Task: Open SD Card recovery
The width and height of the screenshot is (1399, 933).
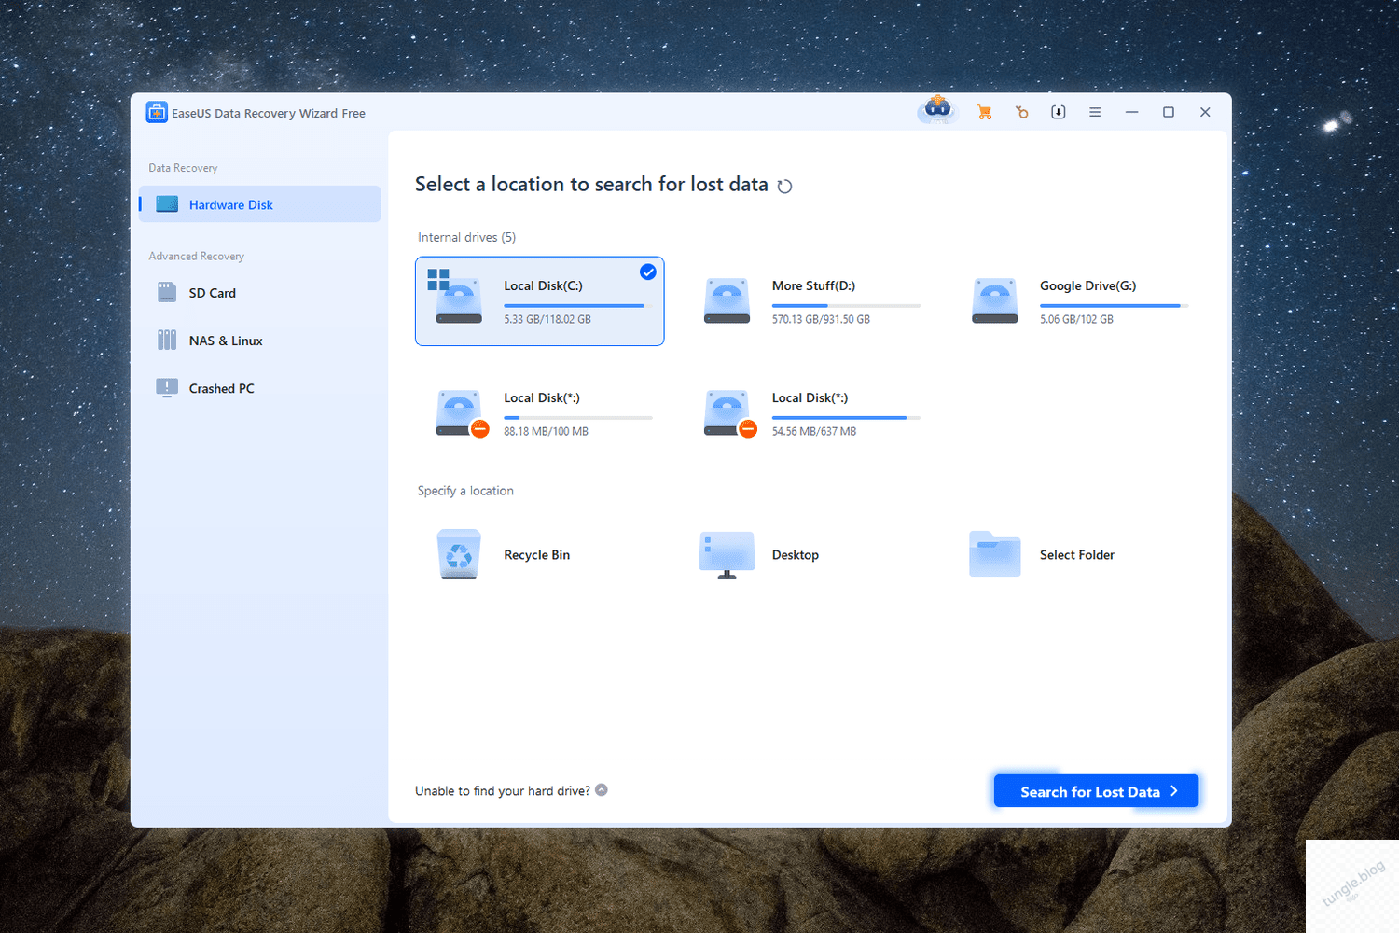Action: click(259, 293)
